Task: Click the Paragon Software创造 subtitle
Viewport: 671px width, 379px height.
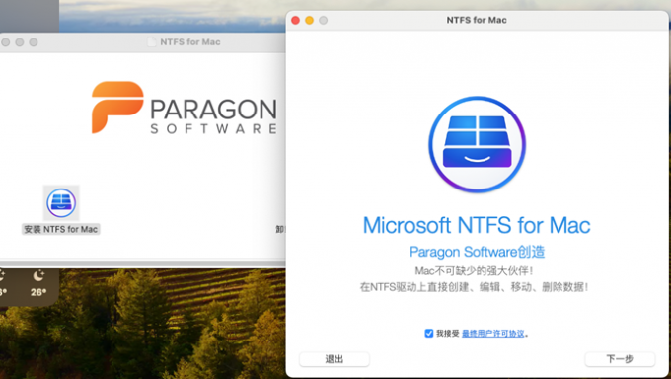Action: click(x=478, y=252)
